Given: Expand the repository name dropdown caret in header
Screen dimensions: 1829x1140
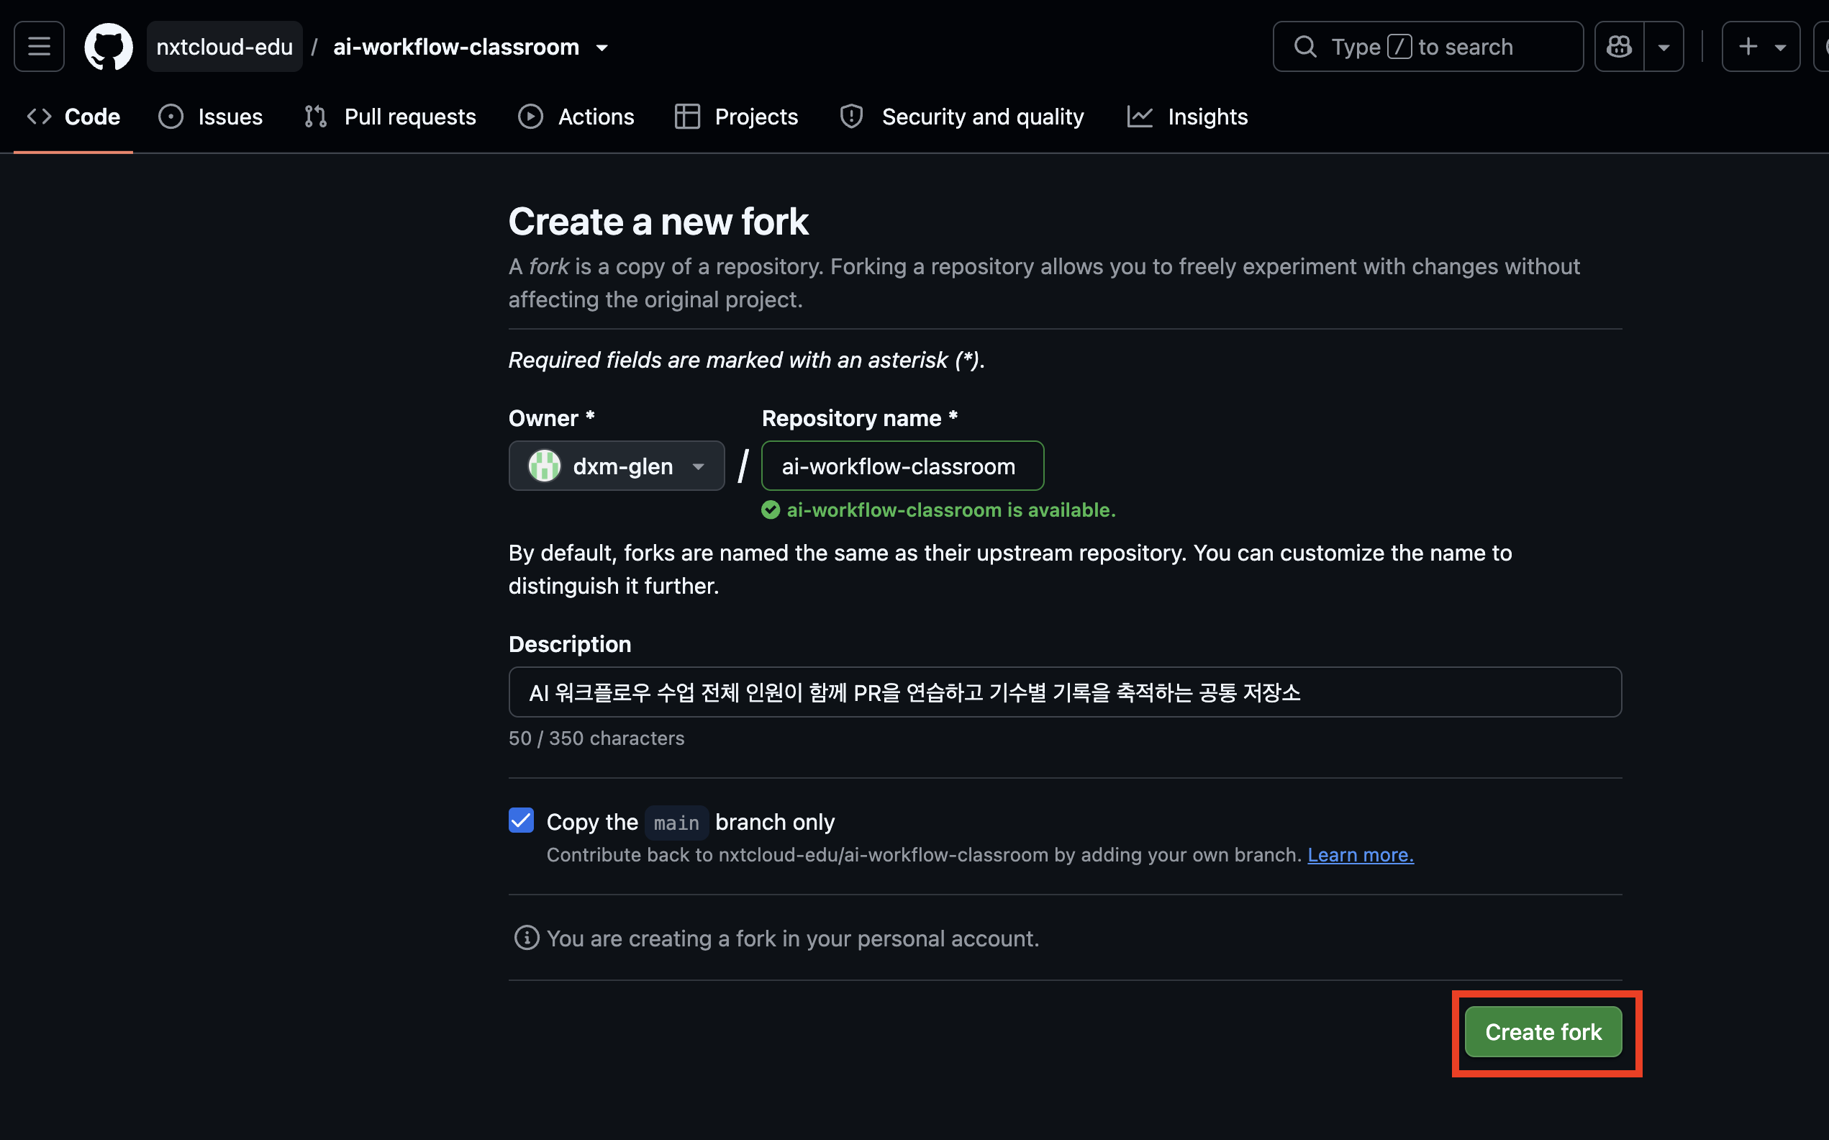Looking at the screenshot, I should click(x=602, y=47).
